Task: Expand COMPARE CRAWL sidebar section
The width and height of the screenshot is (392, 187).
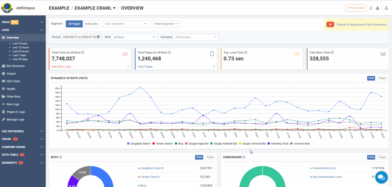Action: tap(23, 147)
